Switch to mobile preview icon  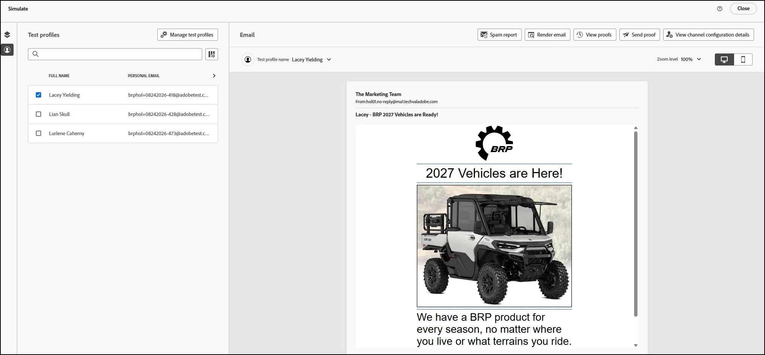click(x=743, y=59)
